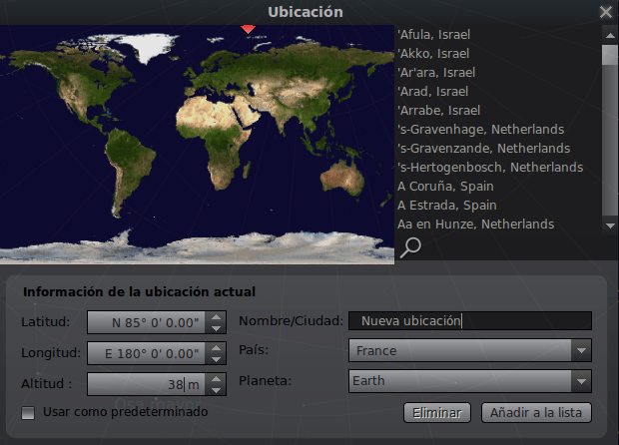Increase Altitud with up arrow
Image resolution: width=619 pixels, height=445 pixels.
(216, 379)
